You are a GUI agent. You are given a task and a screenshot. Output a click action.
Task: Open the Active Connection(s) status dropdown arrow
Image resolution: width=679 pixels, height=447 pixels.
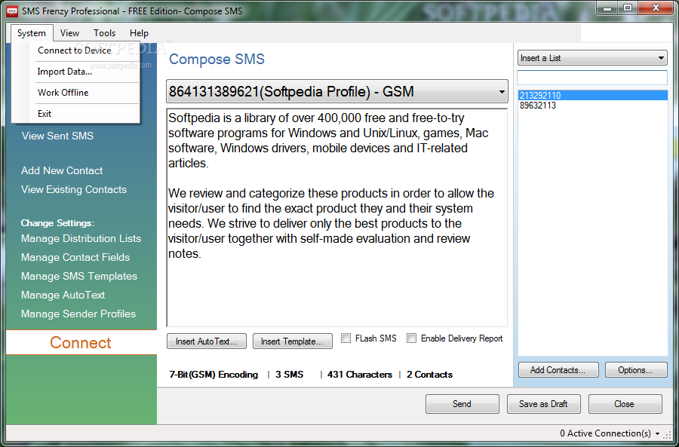657,433
